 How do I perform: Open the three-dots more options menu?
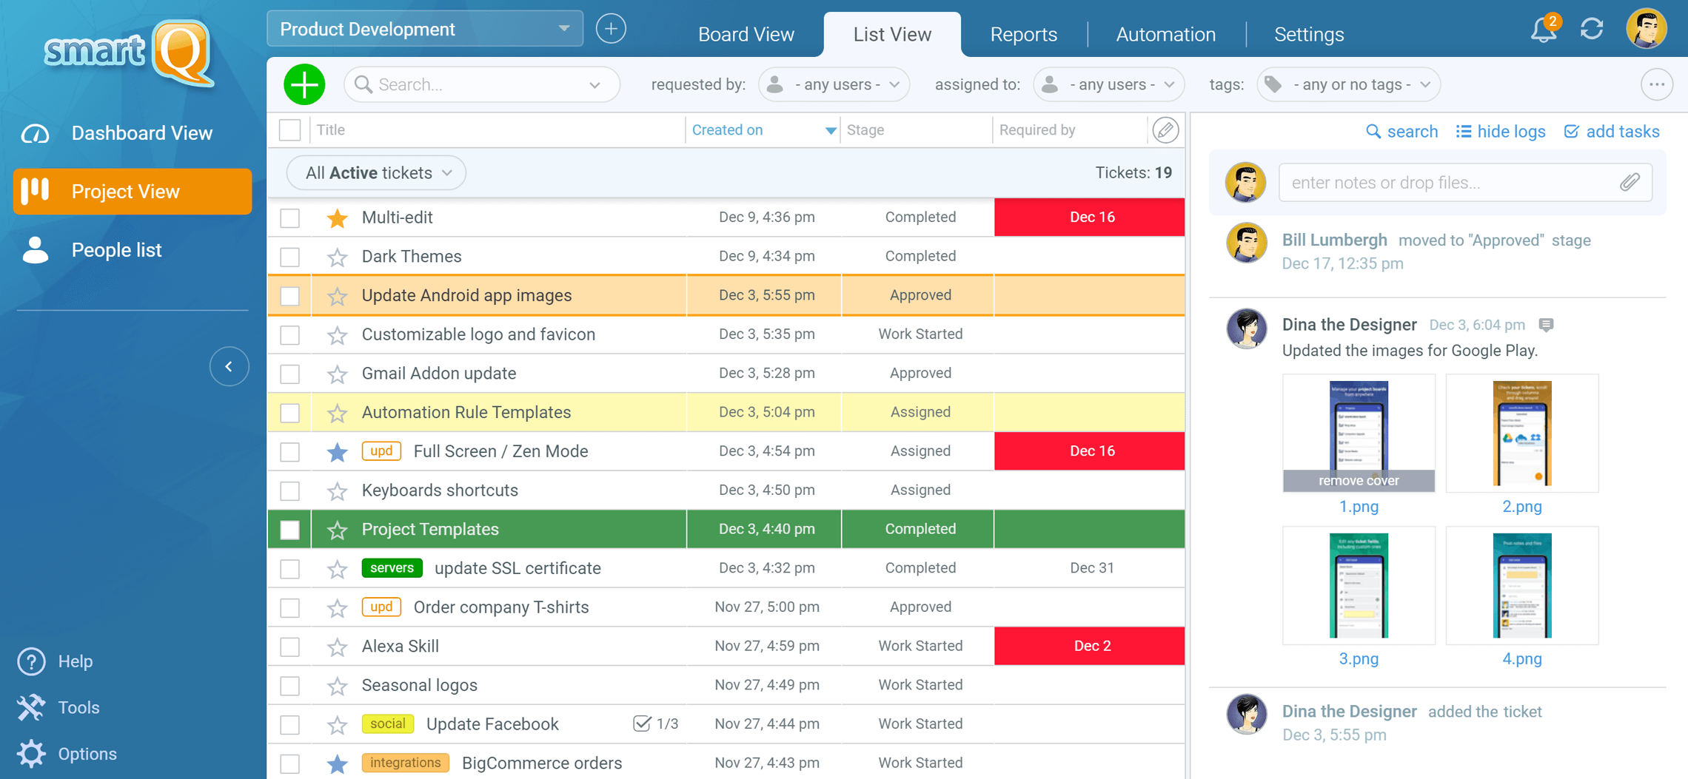pos(1656,85)
